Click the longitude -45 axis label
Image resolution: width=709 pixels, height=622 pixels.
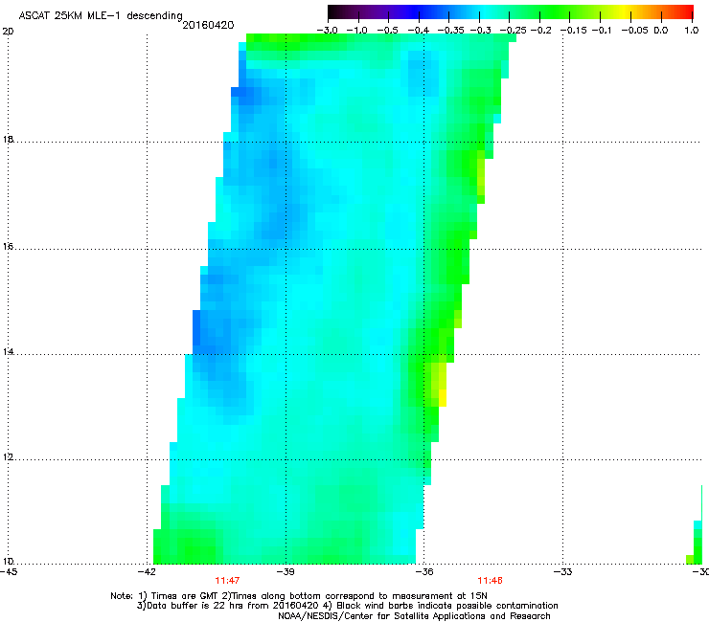click(x=9, y=572)
